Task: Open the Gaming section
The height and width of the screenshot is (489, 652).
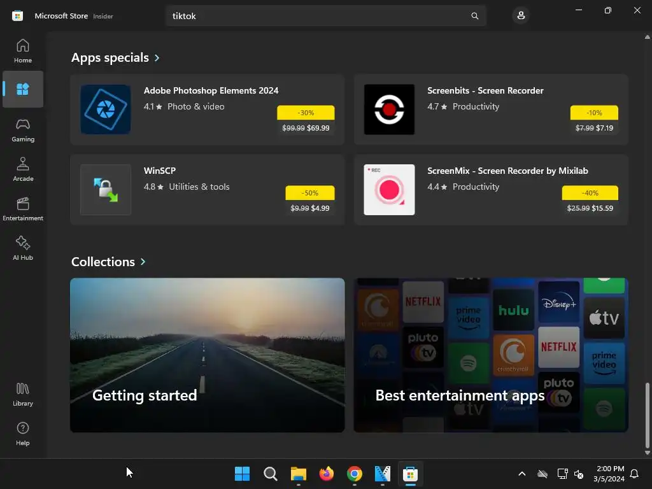Action: (23, 130)
